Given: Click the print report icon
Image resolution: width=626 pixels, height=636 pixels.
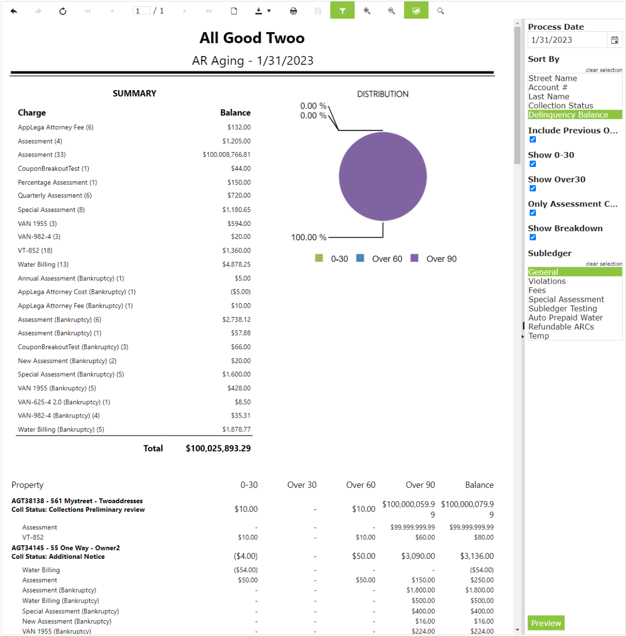Looking at the screenshot, I should click(x=293, y=11).
